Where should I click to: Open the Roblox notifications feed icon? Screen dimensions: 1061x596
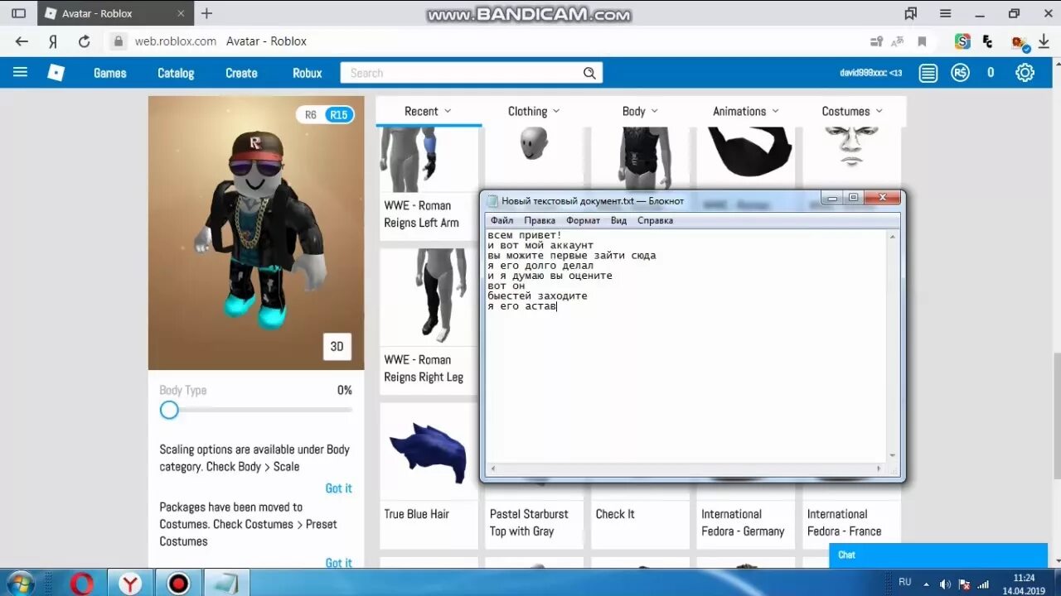928,73
